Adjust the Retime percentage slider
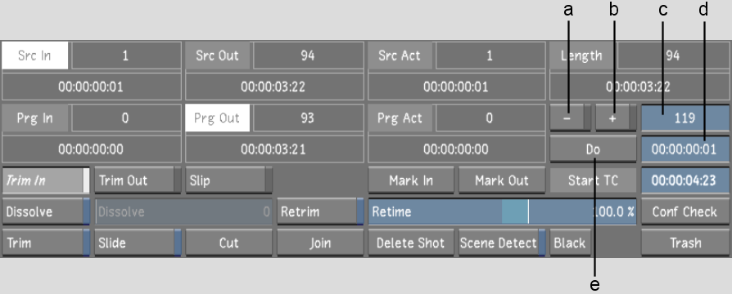 pos(502,212)
